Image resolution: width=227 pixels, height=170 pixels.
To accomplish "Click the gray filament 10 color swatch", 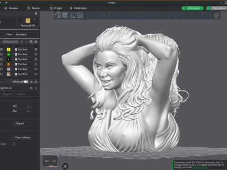I will coord(9,69).
